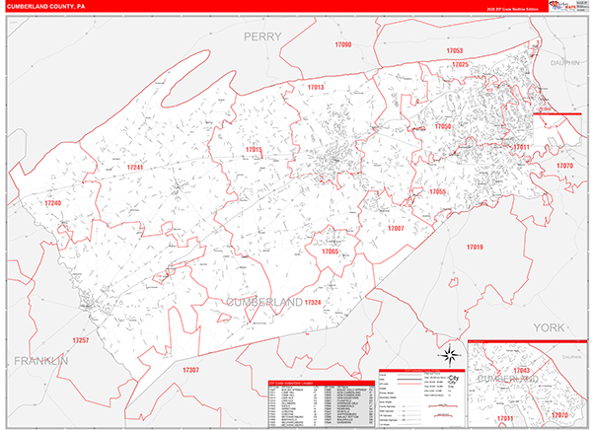The height and width of the screenshot is (430, 592).
Task: Select the 17011 label on the main map
Action: pos(521,147)
